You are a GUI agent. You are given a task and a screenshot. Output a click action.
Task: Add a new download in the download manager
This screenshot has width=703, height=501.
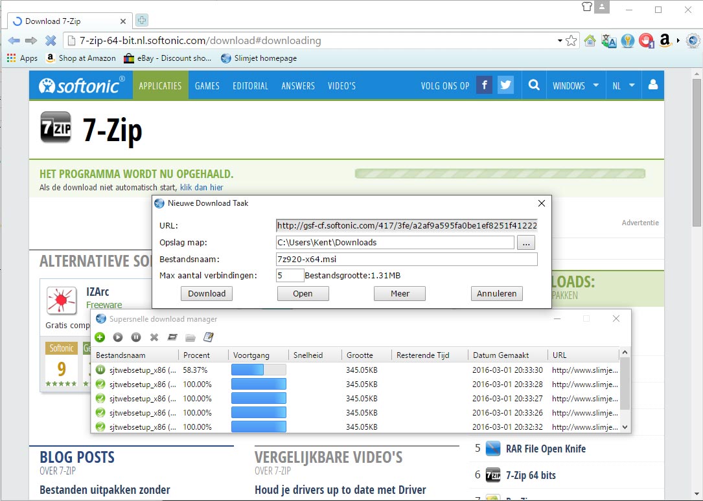(100, 337)
